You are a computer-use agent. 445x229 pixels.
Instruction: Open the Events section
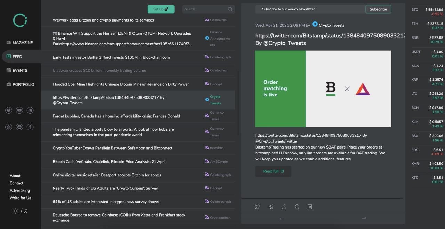coord(20,70)
